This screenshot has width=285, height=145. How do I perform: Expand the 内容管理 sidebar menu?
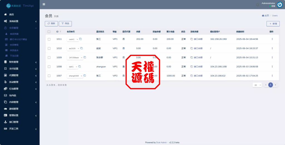[x=20, y=102]
